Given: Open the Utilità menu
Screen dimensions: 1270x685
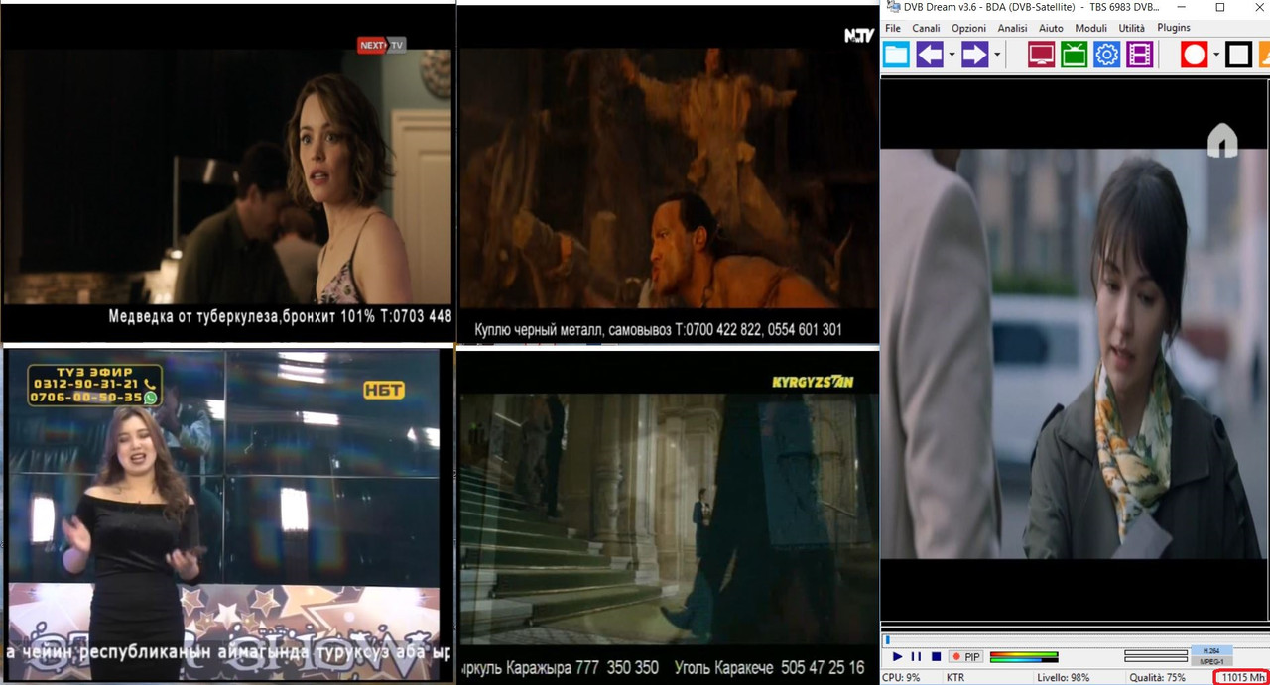Looking at the screenshot, I should (1131, 28).
